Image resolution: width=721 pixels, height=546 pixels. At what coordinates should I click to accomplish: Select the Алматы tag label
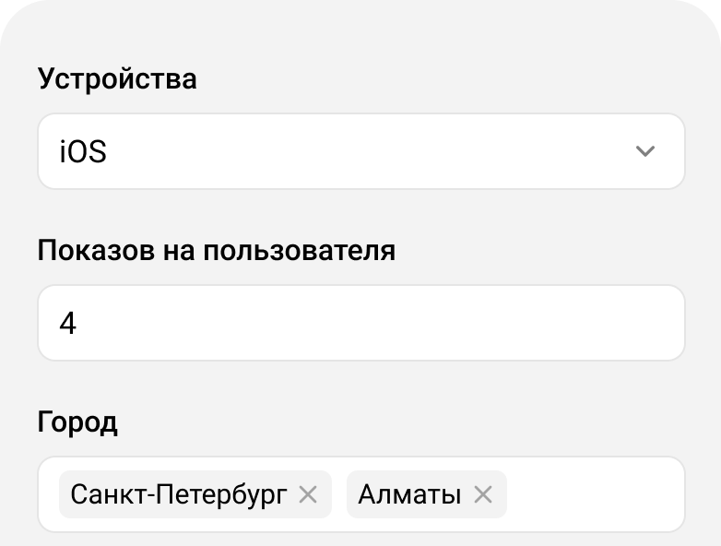click(x=409, y=495)
